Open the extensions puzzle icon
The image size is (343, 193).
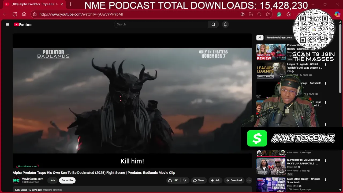[289, 14]
